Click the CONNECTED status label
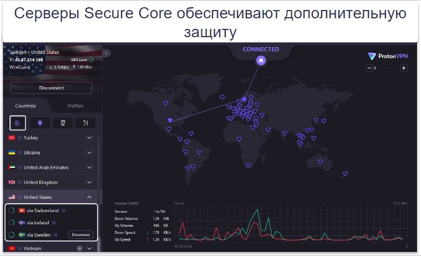Viewport: 421px width, 256px height. click(261, 49)
